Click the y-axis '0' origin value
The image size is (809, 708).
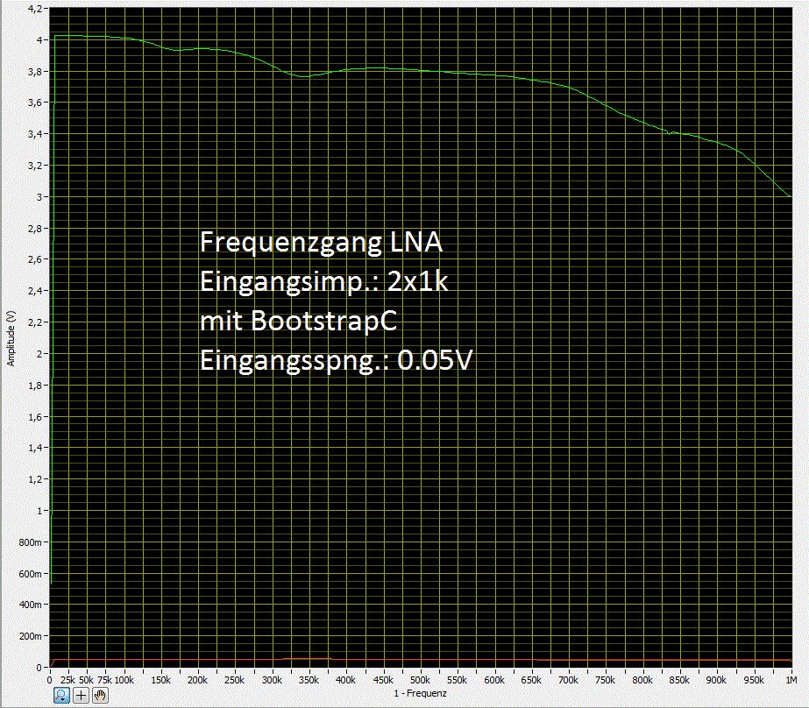click(39, 668)
